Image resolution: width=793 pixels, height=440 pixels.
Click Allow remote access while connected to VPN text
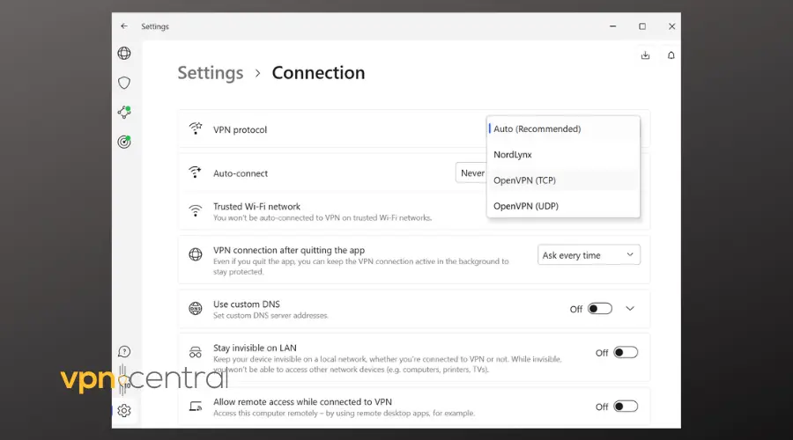tap(302, 402)
